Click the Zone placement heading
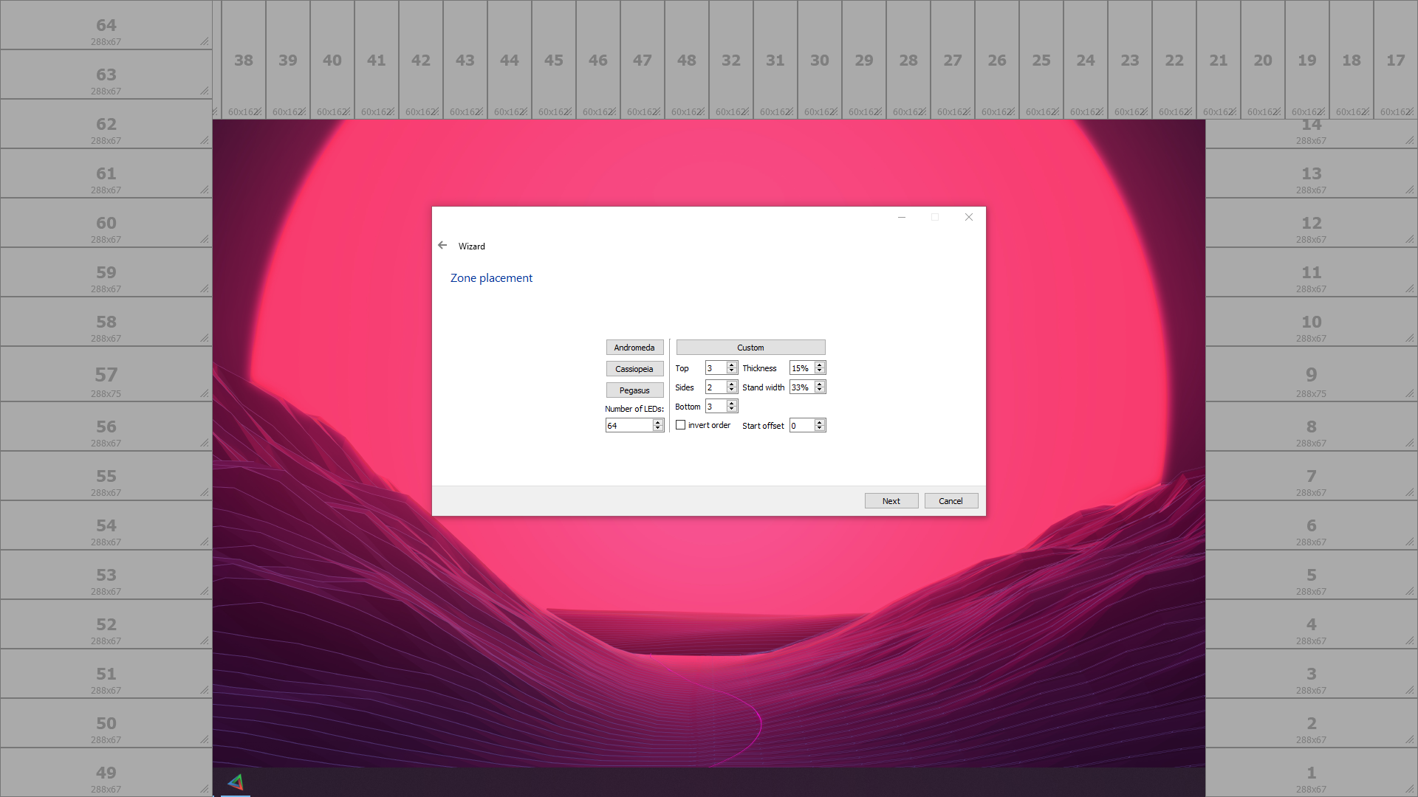This screenshot has width=1418, height=797. coord(491,278)
